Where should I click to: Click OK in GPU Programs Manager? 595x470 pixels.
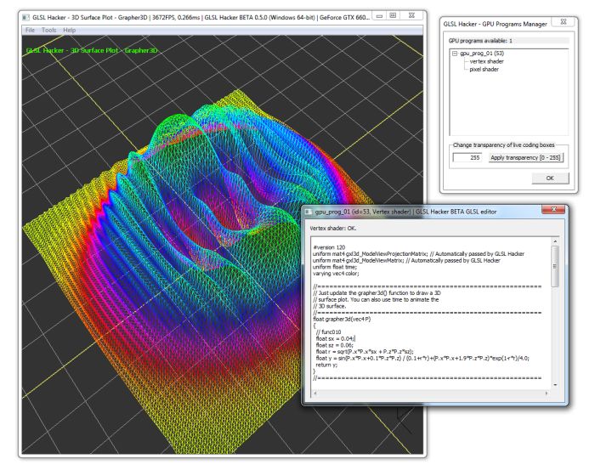click(550, 178)
